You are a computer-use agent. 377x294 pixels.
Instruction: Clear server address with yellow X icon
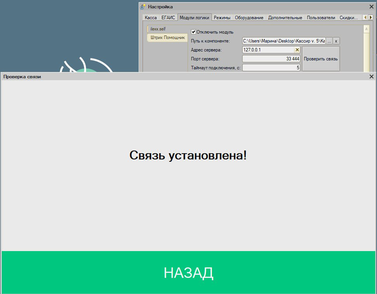pyautogui.click(x=297, y=50)
